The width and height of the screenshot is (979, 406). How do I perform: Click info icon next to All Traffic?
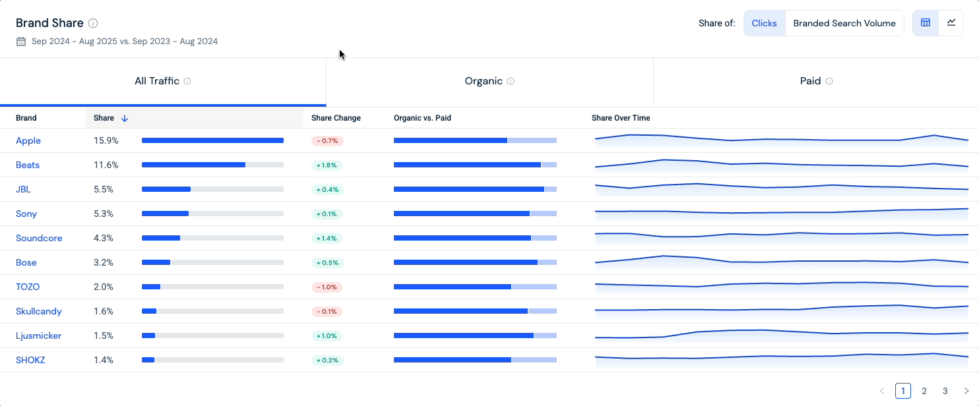(x=187, y=81)
